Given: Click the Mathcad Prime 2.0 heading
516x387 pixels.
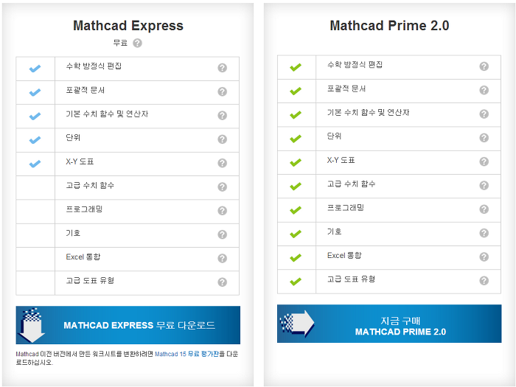Looking at the screenshot, I should (x=389, y=26).
